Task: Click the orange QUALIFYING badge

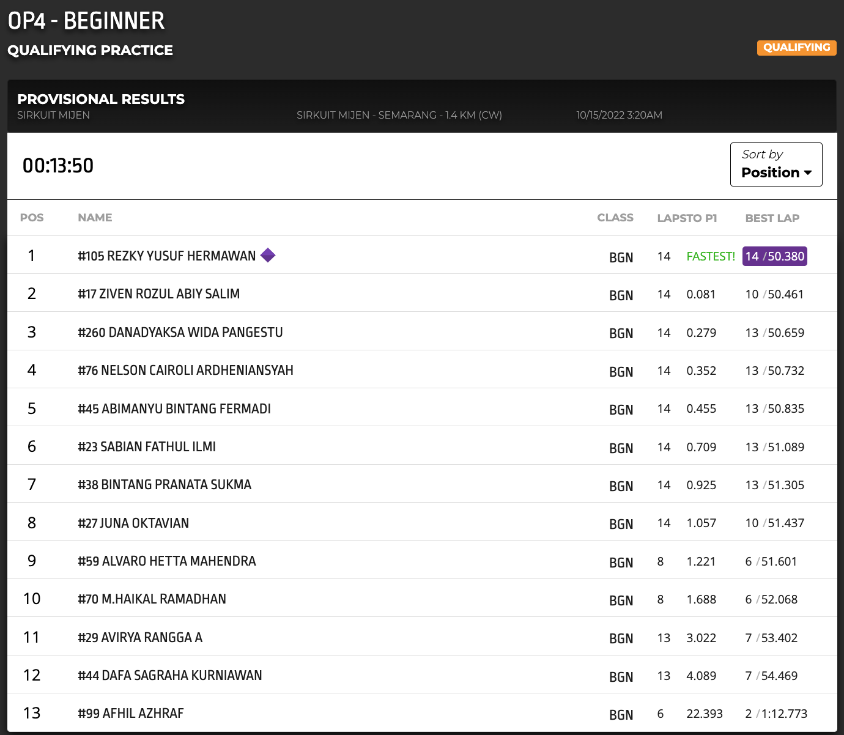Action: 796,48
